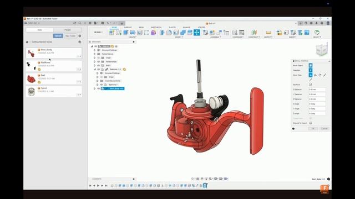Click the timeline Play button

click(x=98, y=186)
